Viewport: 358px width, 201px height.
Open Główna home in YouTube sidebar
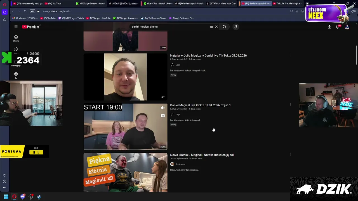pos(16,38)
